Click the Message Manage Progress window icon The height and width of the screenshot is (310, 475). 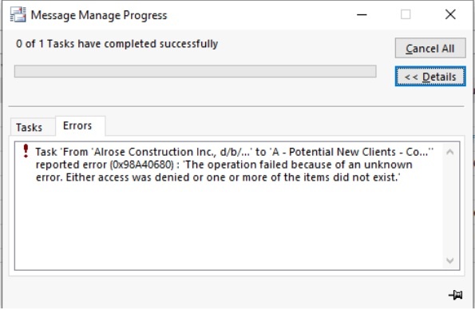click(18, 14)
